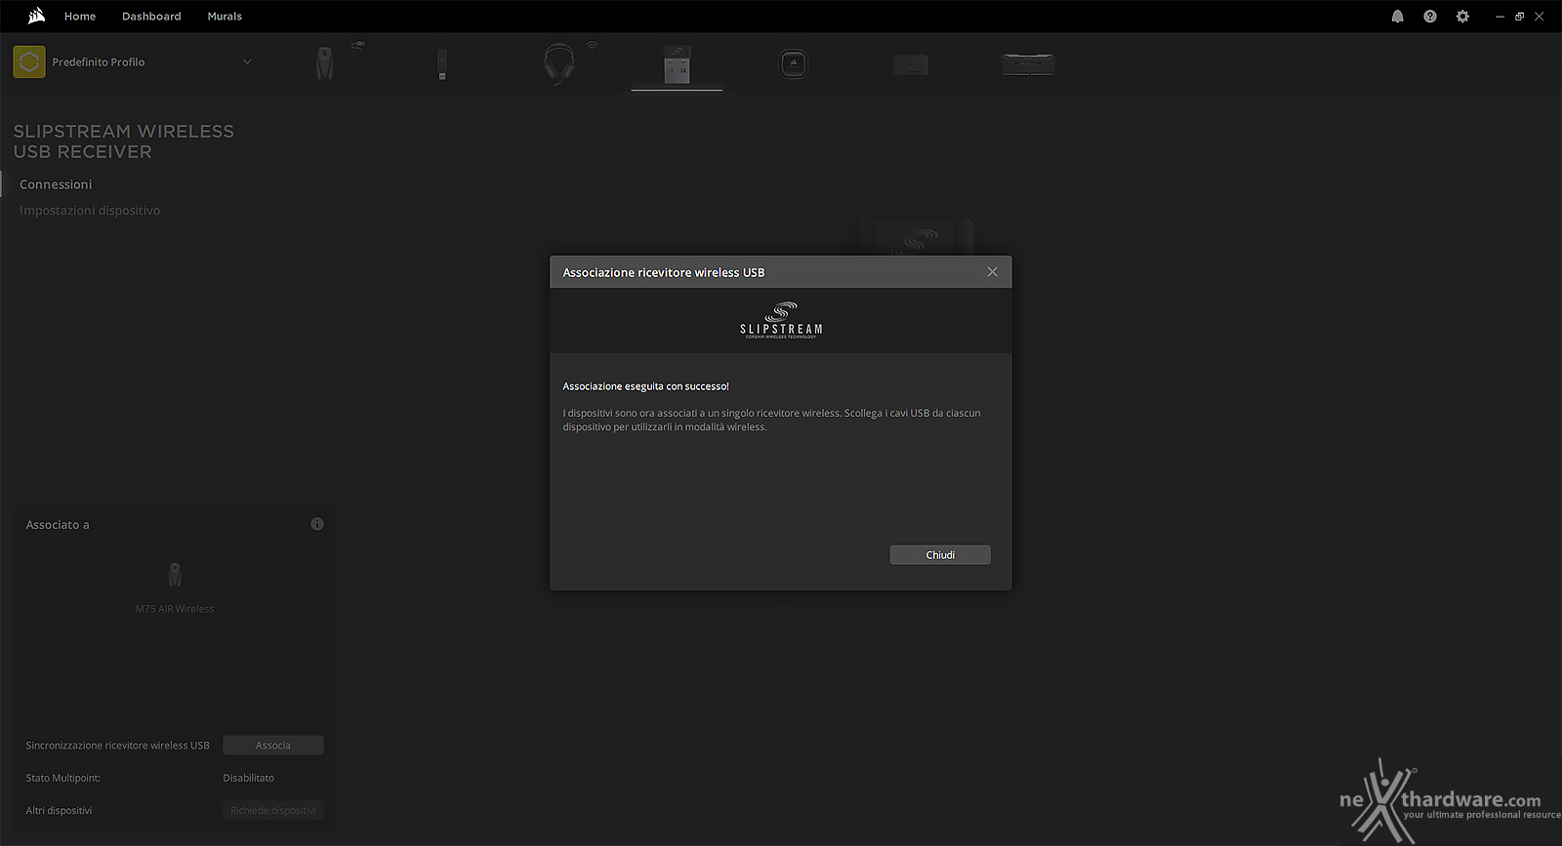This screenshot has width=1562, height=846.
Task: Click Associazione eseguita con successo text
Action: (645, 386)
